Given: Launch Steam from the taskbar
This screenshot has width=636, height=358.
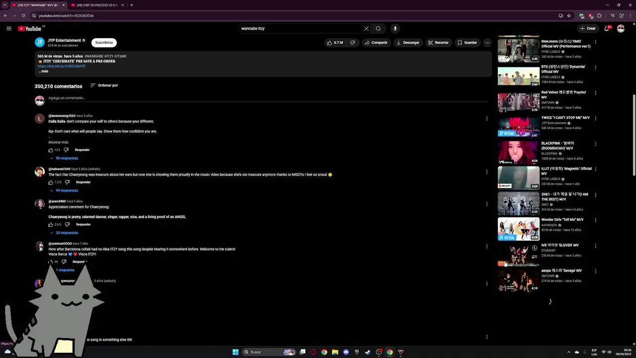Looking at the screenshot, I should (368, 352).
